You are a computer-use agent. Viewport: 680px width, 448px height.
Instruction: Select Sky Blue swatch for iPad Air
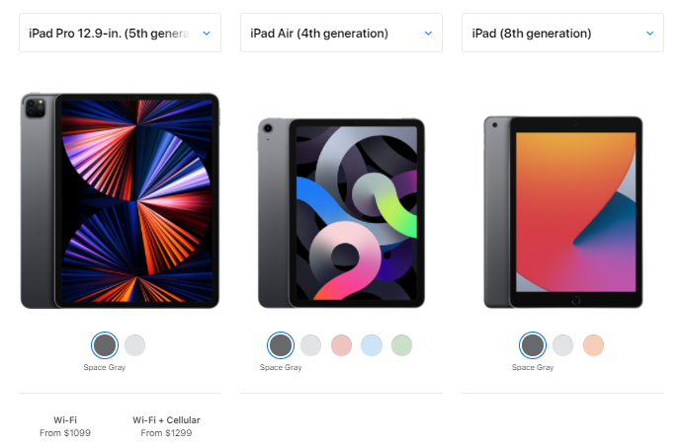(x=372, y=345)
